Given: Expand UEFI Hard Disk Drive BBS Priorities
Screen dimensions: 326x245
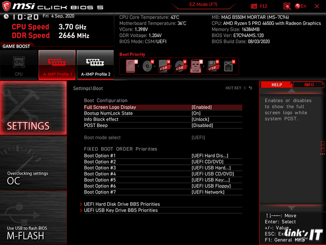Looking at the screenshot, I should click(122, 204).
